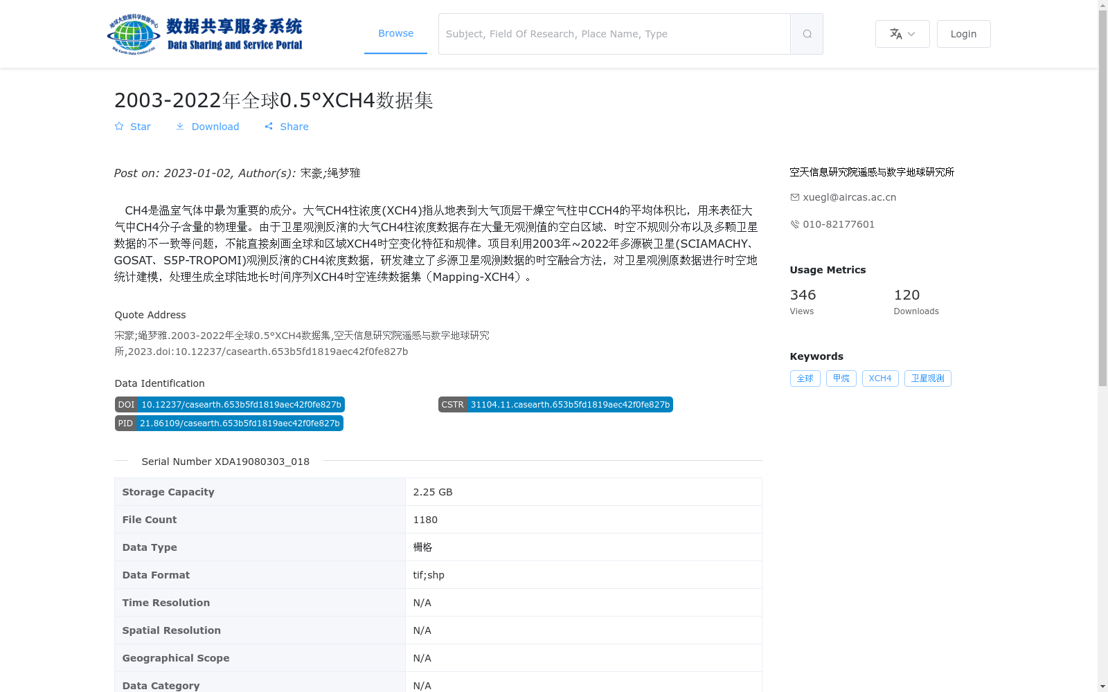Click the email envelope icon
Viewport: 1108px width, 692px height.
(x=795, y=197)
